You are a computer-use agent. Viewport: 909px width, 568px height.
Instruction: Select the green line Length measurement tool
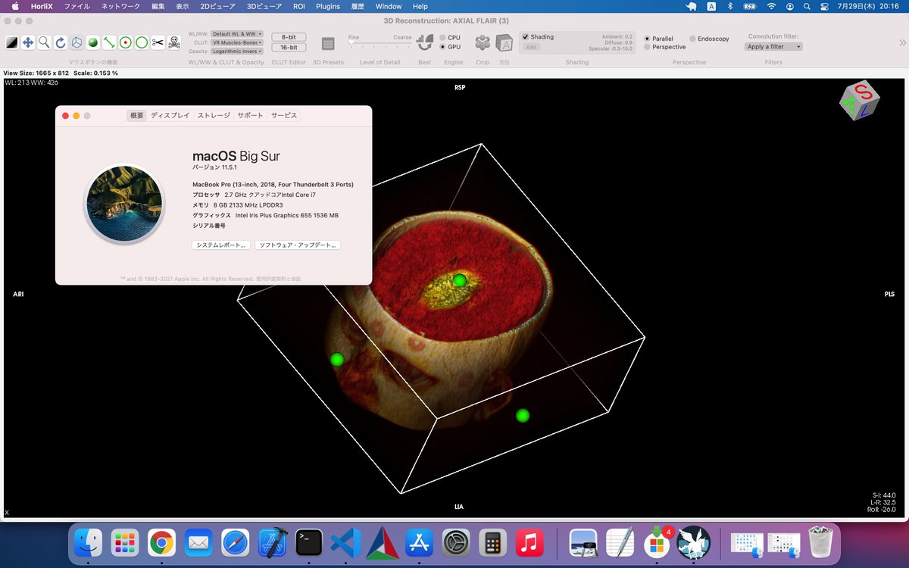coord(109,42)
